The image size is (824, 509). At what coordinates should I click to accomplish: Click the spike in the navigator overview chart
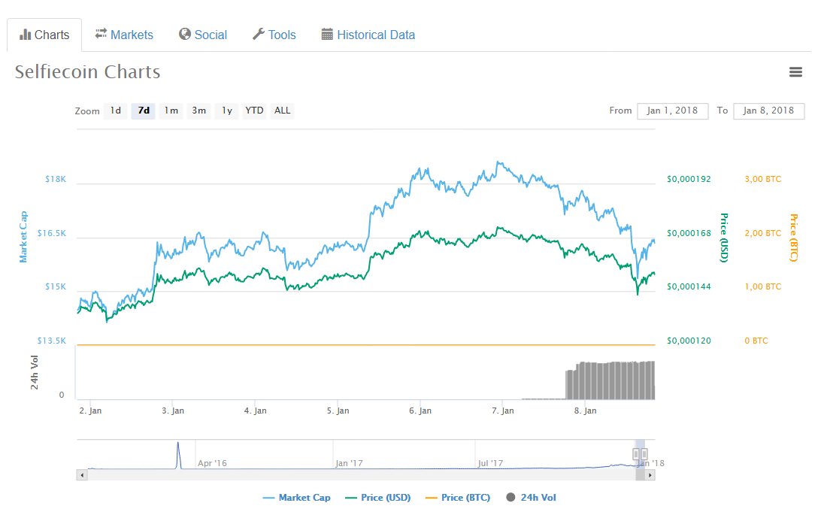pos(178,455)
